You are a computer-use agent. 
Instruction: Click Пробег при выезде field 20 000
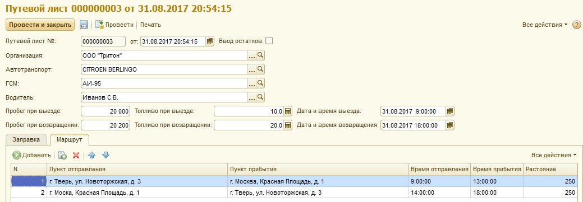coord(105,111)
